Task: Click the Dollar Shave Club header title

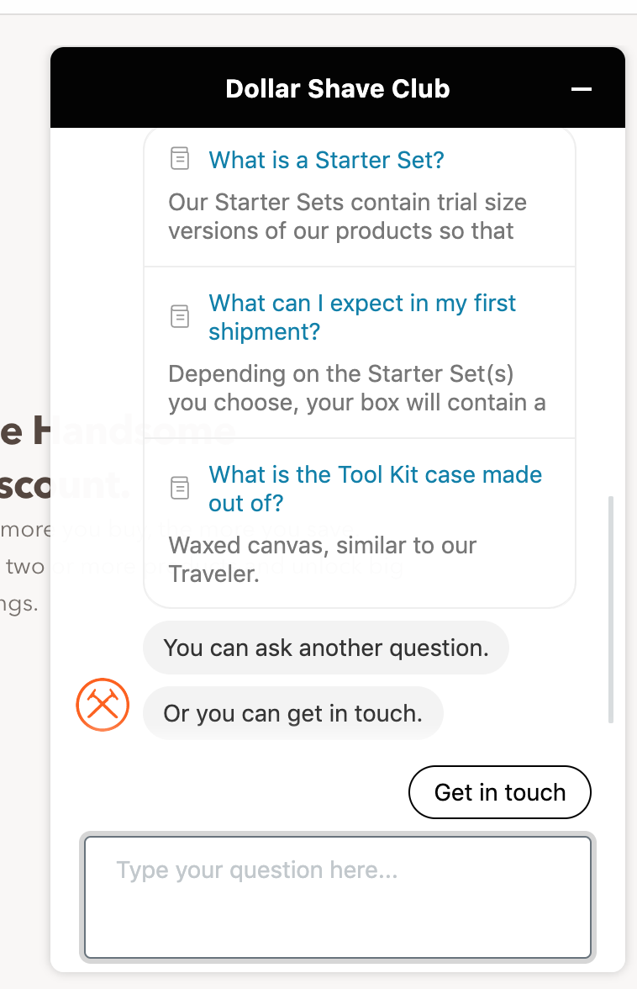Action: coord(337,89)
